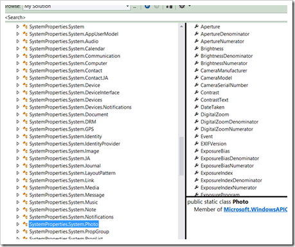Click the CameraModel property wrench icon

point(197,77)
